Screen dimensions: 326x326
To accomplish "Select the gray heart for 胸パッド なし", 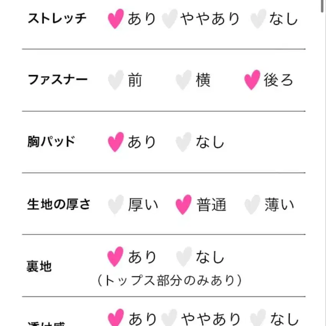I will click(184, 142).
